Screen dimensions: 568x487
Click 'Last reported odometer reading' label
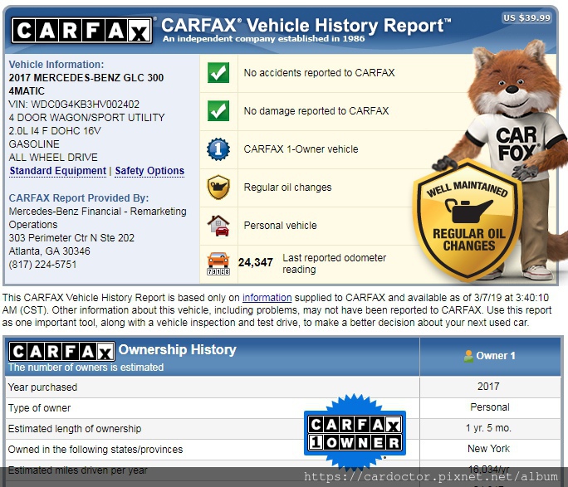[x=335, y=263]
